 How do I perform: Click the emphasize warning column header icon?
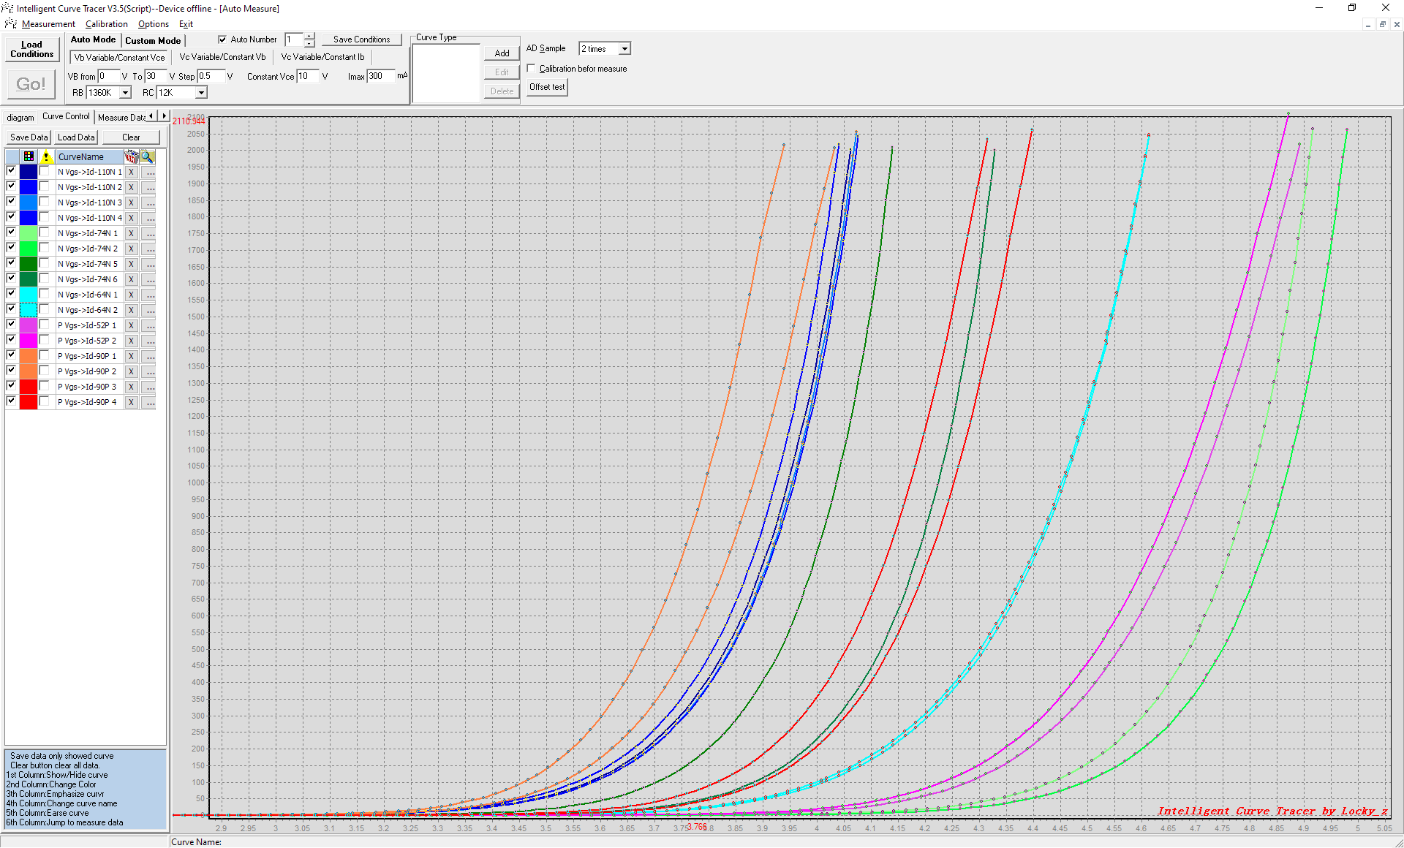[46, 156]
